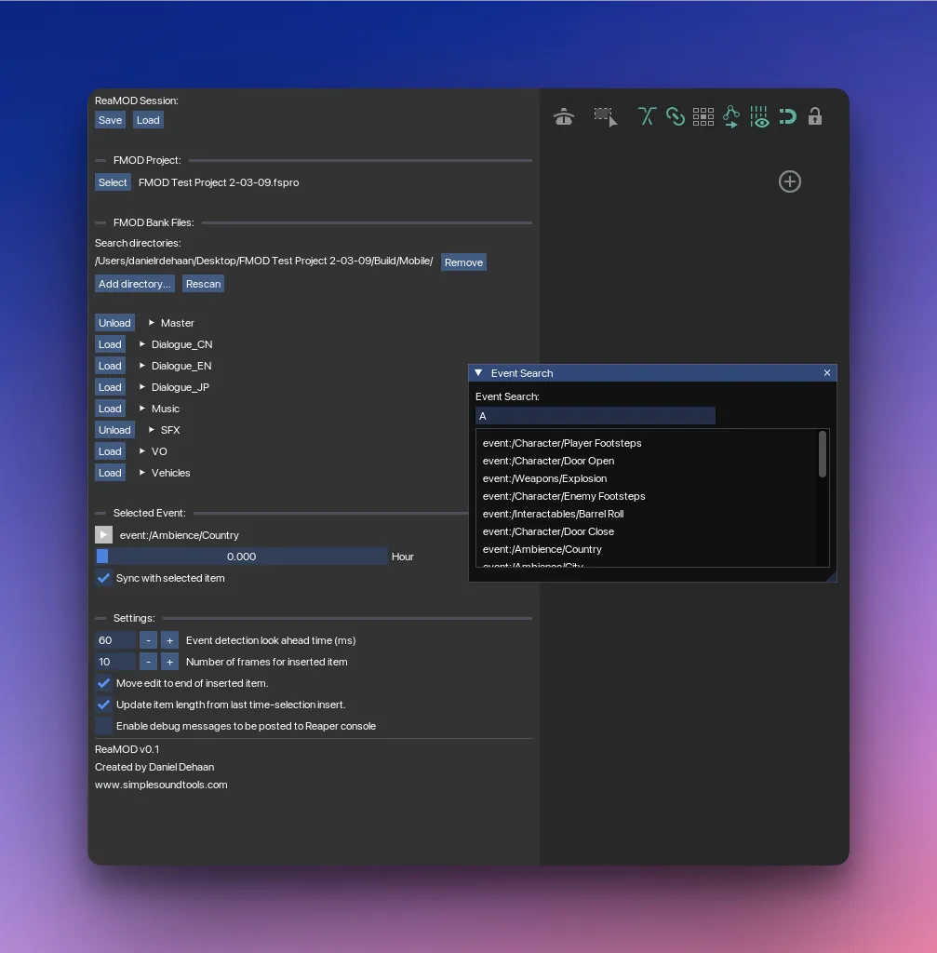Increase event detection look ahead time
The height and width of the screenshot is (953, 937).
[169, 640]
